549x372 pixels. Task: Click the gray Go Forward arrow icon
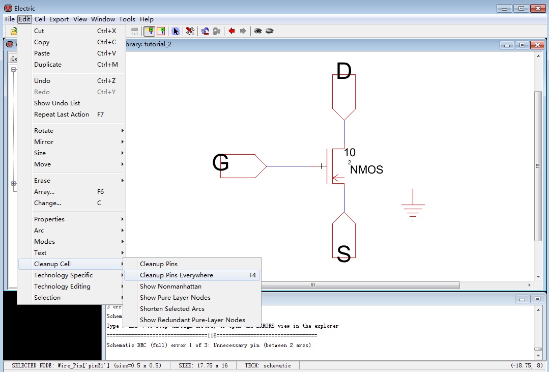click(243, 31)
